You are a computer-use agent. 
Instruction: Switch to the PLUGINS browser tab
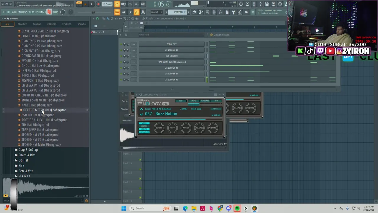tap(37, 24)
